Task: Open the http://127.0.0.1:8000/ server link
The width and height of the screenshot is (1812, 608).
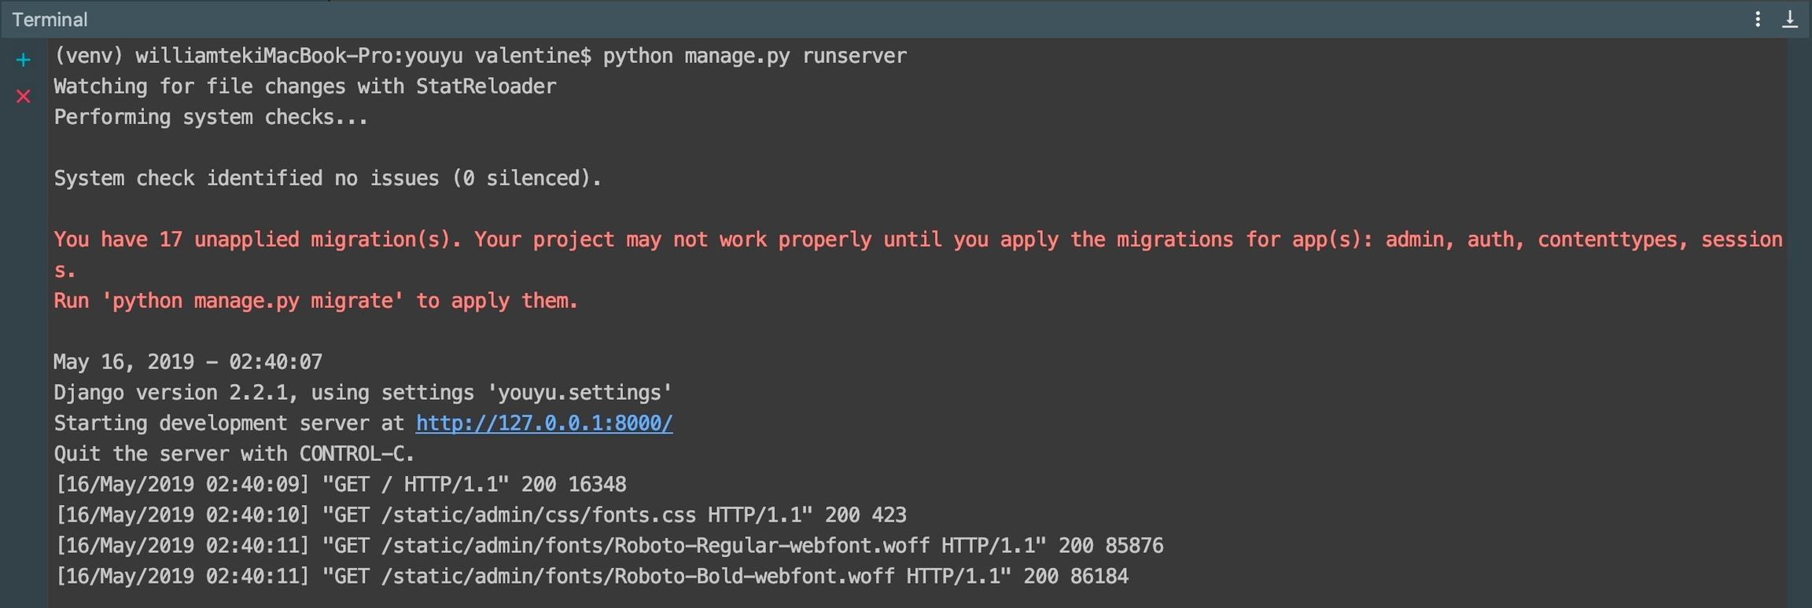Action: click(x=543, y=423)
